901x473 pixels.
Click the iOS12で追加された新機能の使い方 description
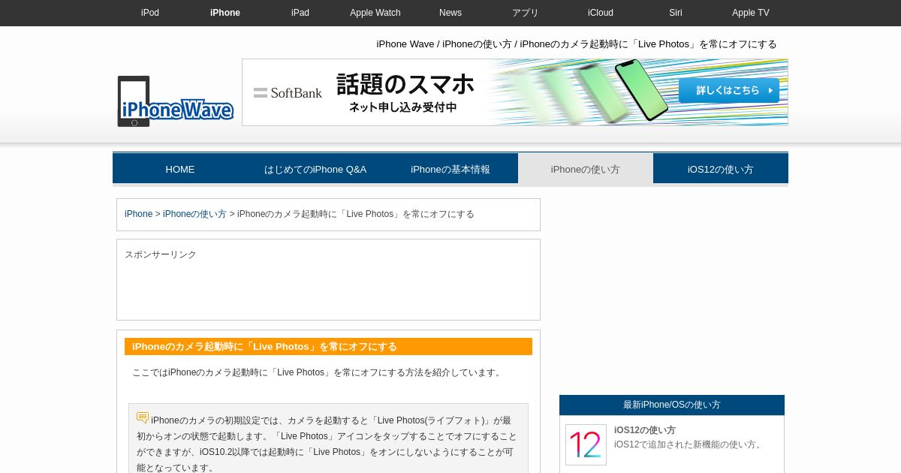coord(689,444)
